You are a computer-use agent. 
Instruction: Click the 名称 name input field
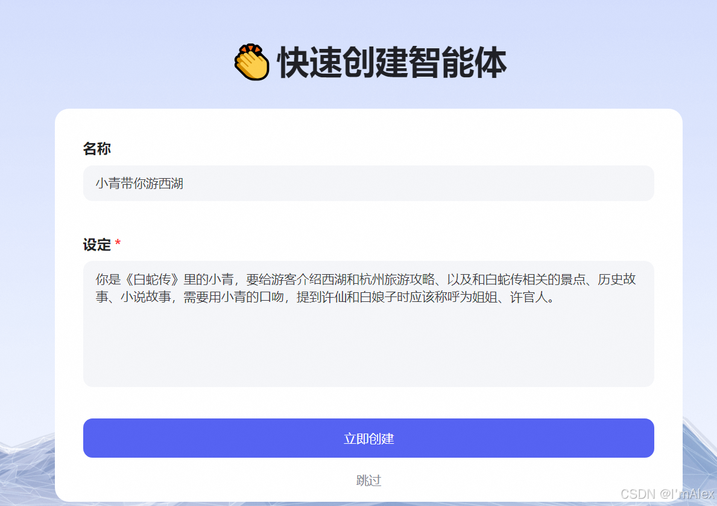368,183
